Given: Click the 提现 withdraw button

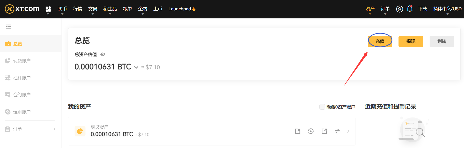Looking at the screenshot, I should click(411, 41).
